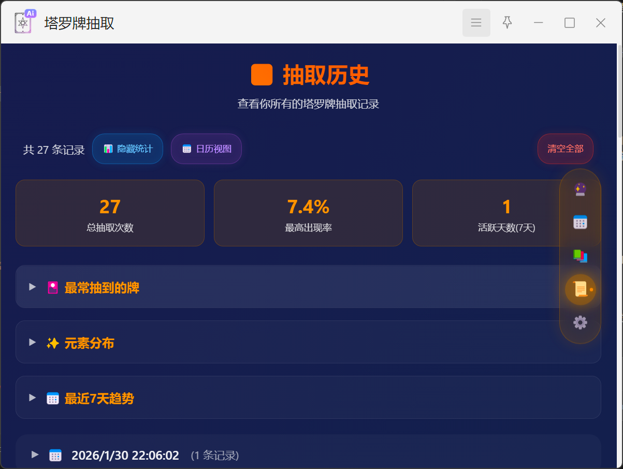Toggle statistics with 隐藏统计 button
Viewport: 623px width, 469px height.
coord(127,149)
